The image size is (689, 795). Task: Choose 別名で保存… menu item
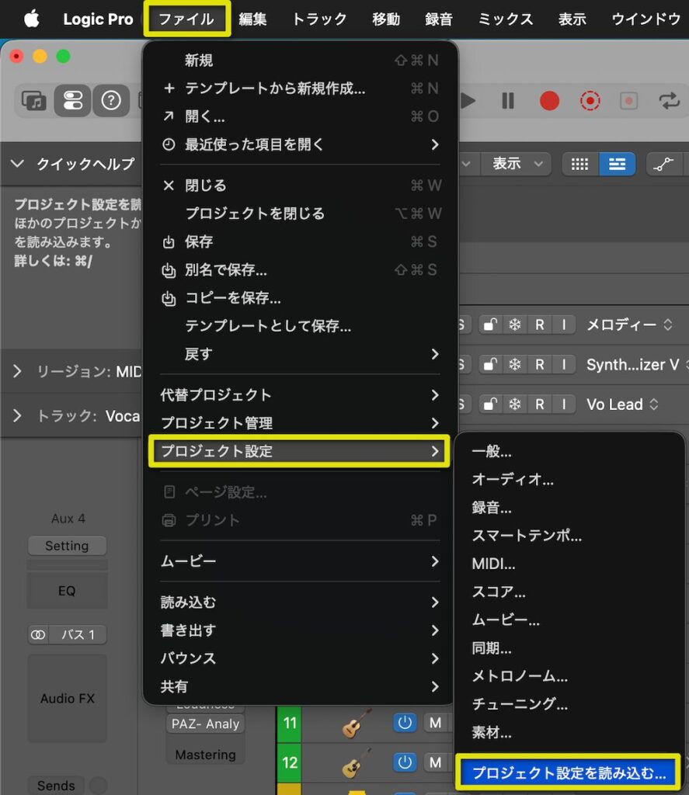(299, 269)
